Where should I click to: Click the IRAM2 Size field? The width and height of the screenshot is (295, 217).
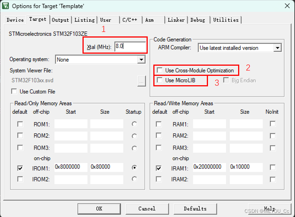(x=246, y=179)
